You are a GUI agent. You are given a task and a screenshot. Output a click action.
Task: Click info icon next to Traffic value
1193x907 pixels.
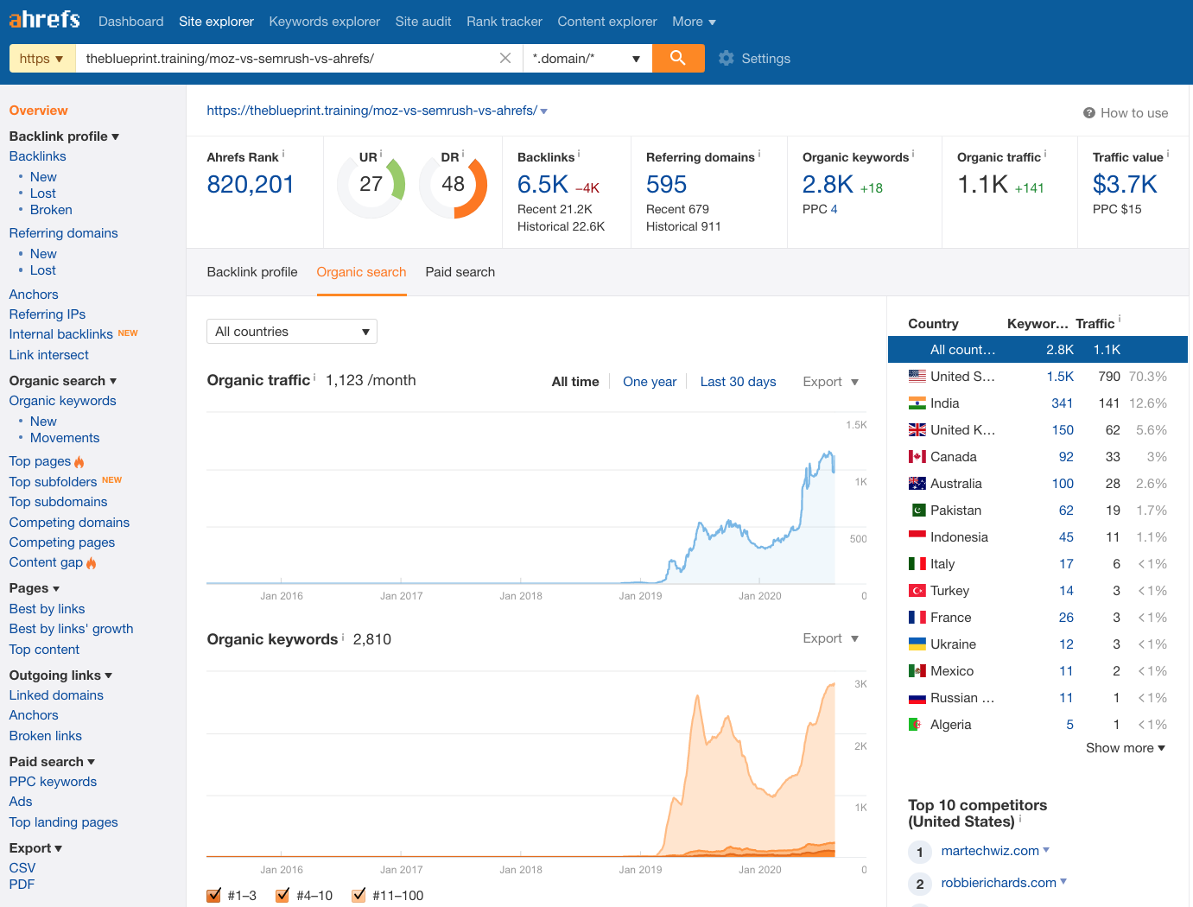click(x=1168, y=154)
